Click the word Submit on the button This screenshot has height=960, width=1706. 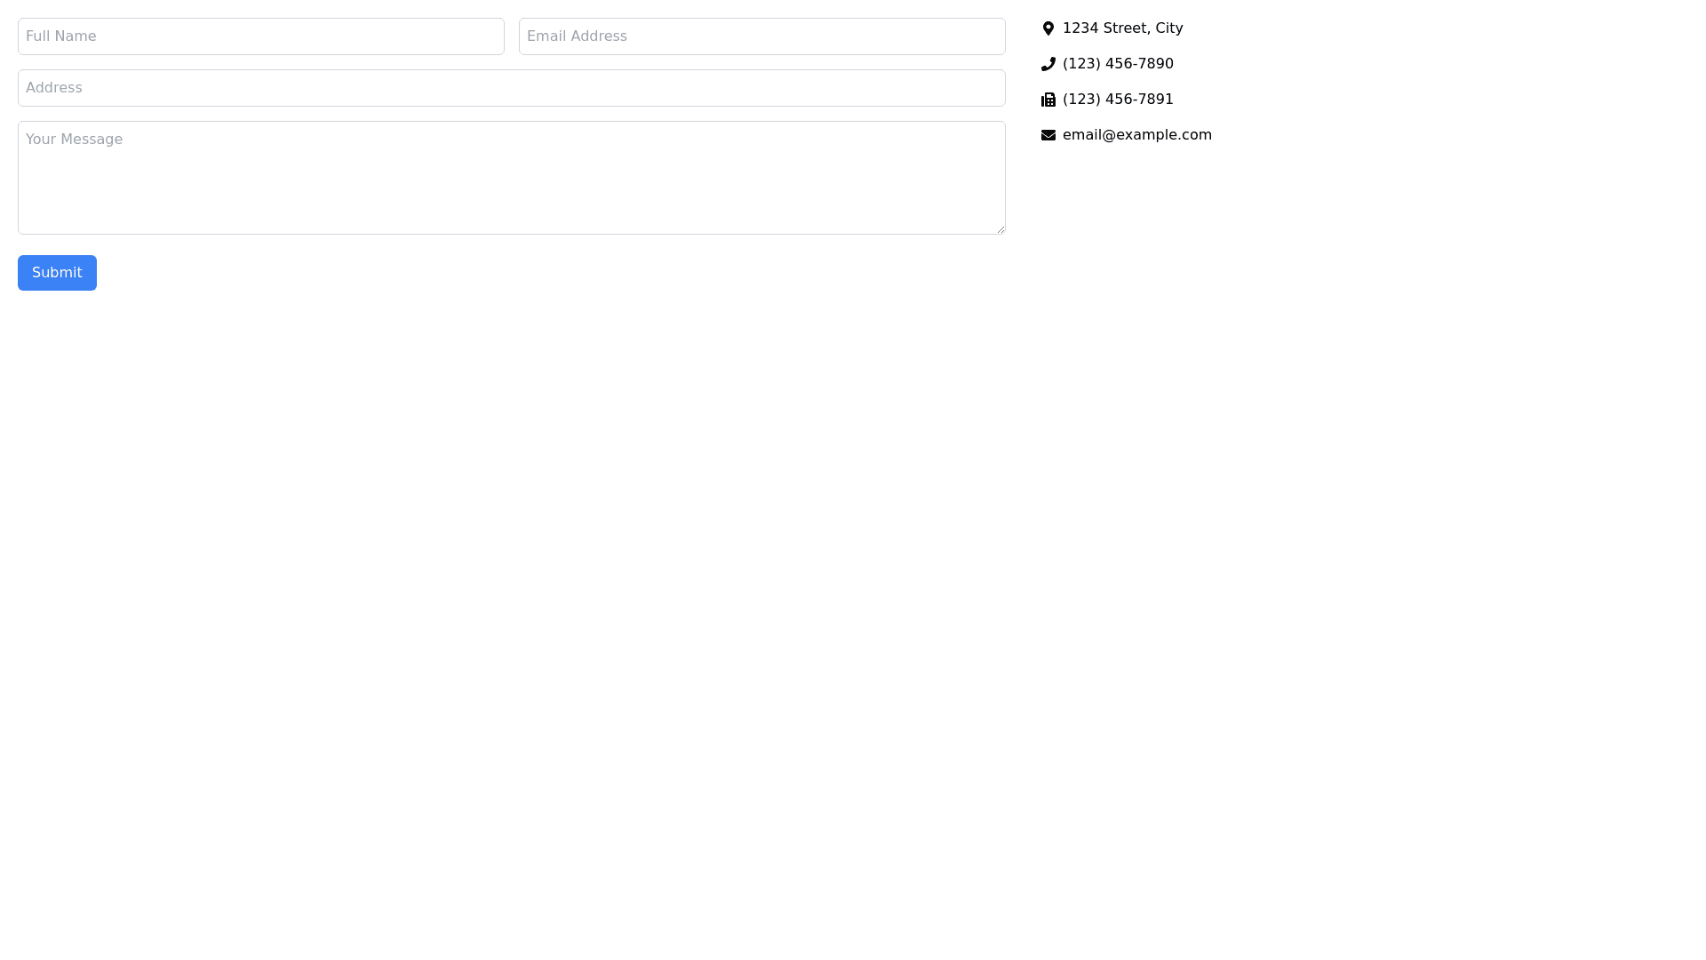tap(57, 273)
